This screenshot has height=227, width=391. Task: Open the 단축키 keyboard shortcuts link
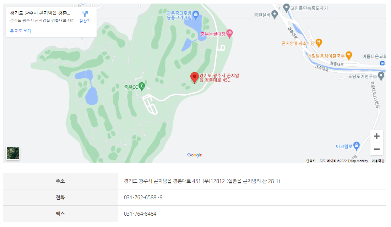[x=311, y=161]
